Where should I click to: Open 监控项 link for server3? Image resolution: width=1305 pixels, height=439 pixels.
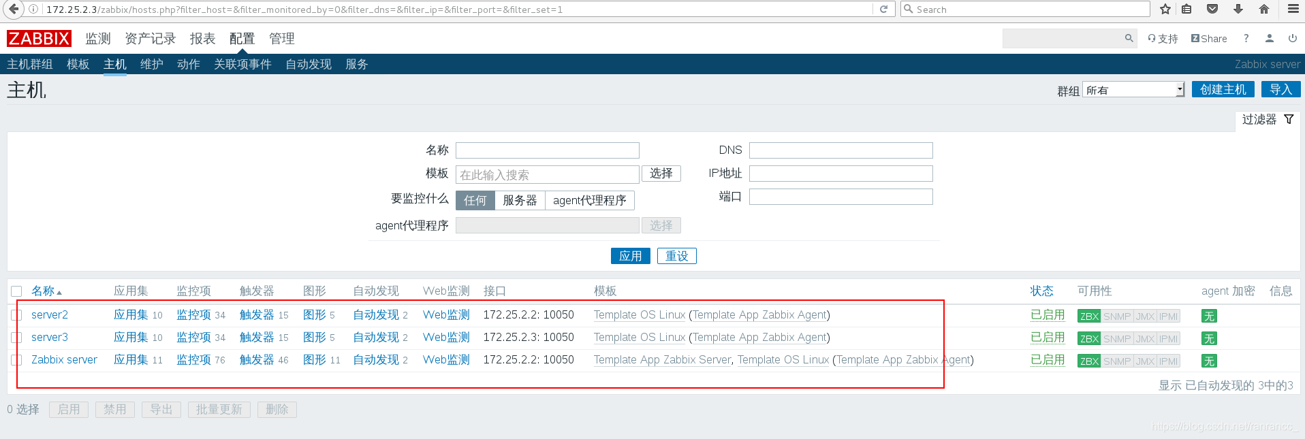coord(193,338)
